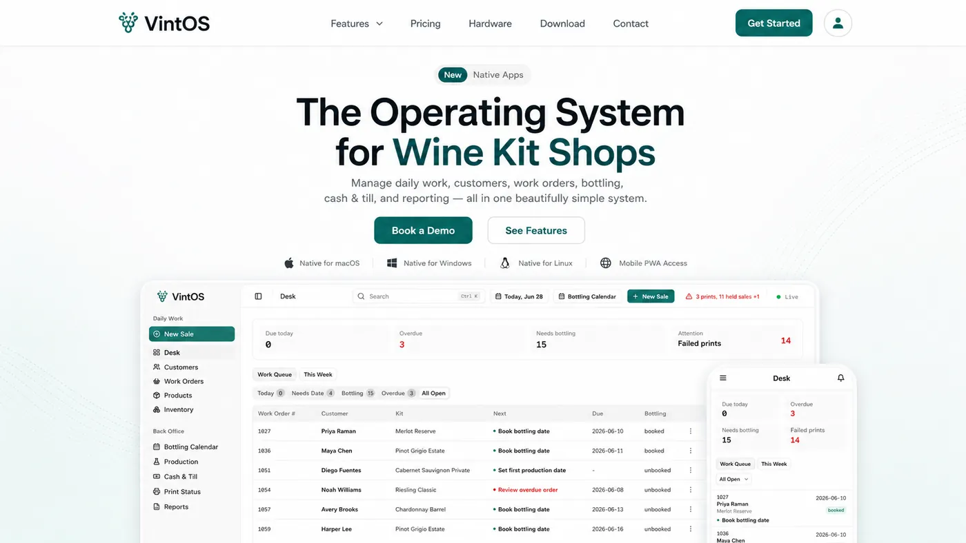Click the VintOS grape logo in the site header
The width and height of the screenshot is (966, 543).
click(x=128, y=23)
